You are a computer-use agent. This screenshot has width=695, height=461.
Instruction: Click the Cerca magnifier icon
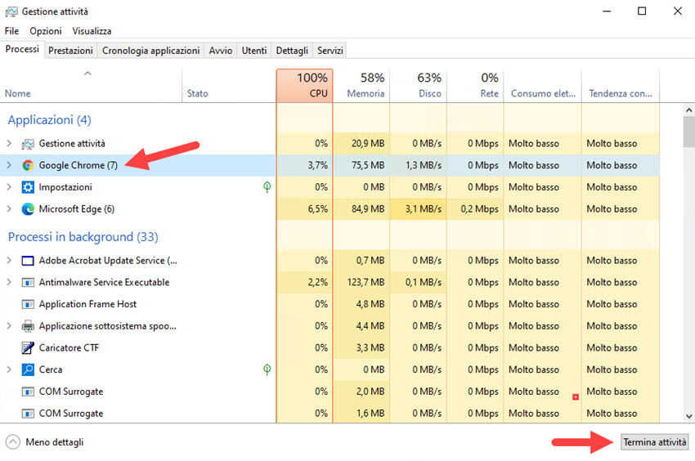tap(28, 369)
